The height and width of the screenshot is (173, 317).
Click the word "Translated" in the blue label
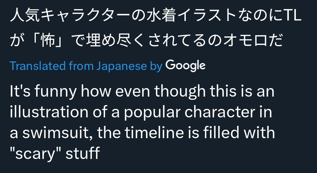coord(38,66)
